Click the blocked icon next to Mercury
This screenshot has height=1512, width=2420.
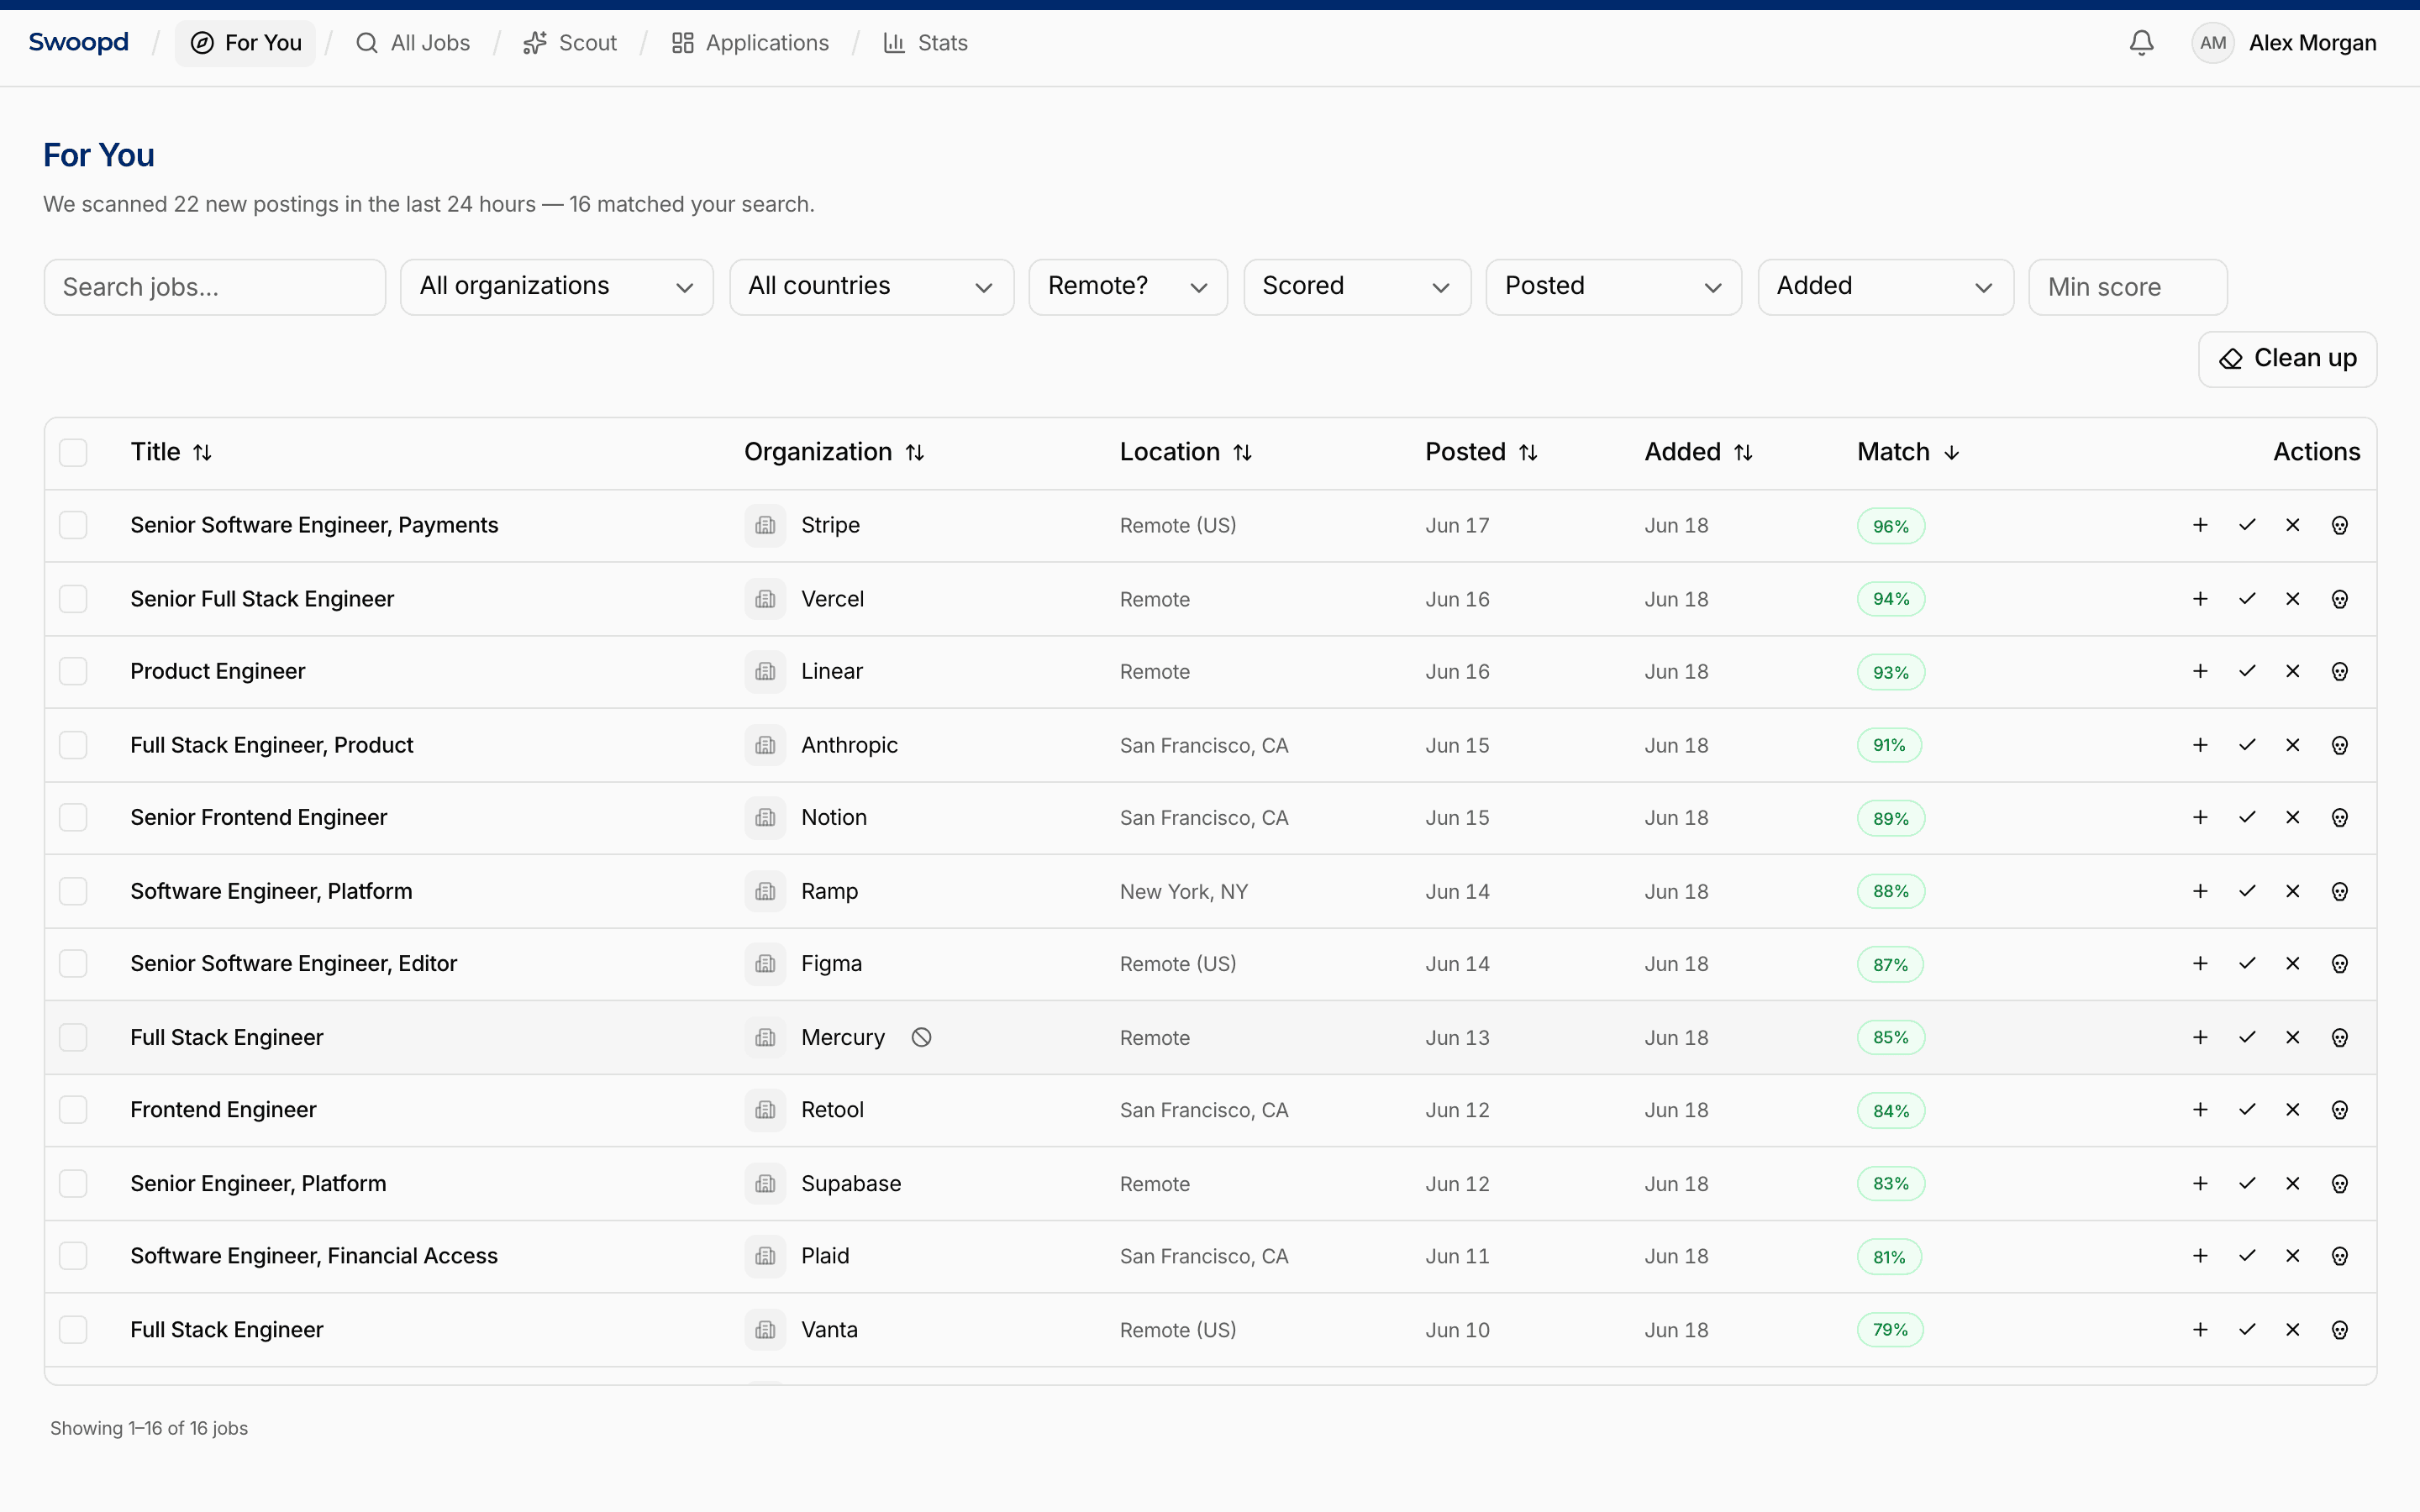(x=921, y=1037)
